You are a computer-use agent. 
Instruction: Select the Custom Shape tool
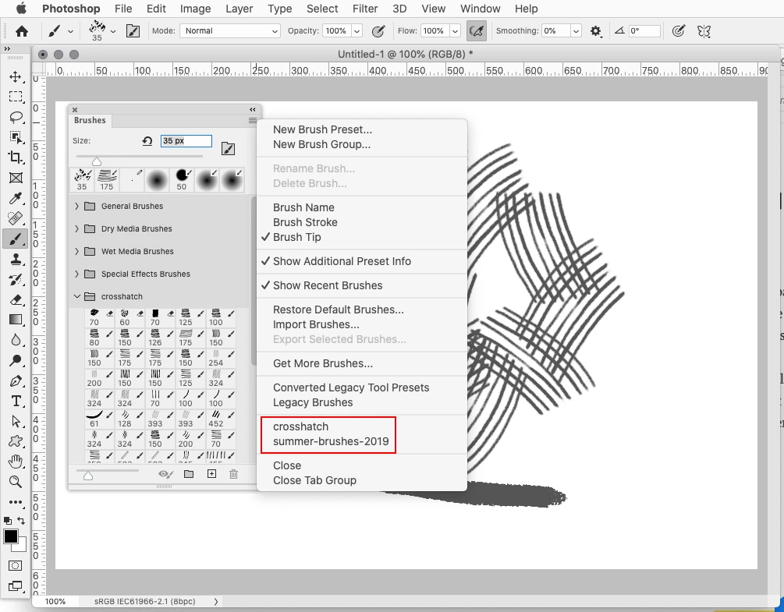[16, 441]
